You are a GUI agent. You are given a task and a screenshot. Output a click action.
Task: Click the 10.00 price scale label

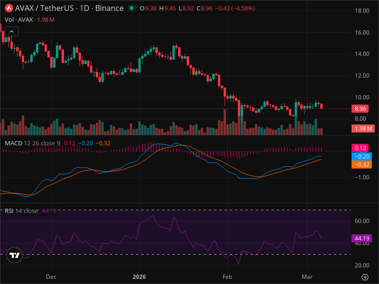coord(362,98)
